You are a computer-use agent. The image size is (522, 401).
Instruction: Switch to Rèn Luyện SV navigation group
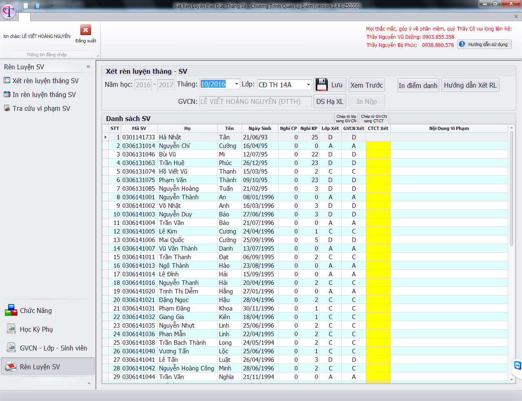pos(48,367)
